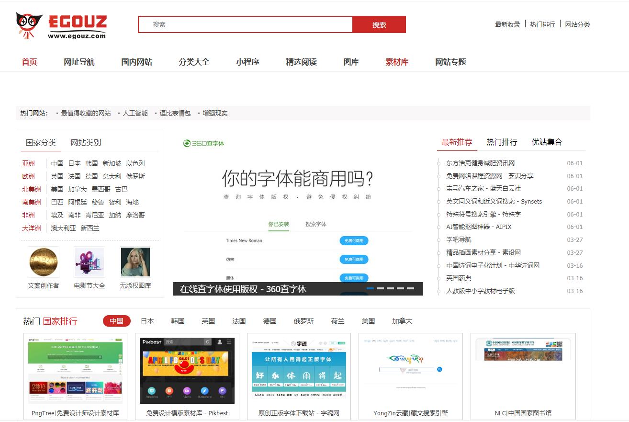Open the 阿根廷 country link
The width and height of the screenshot is (629, 422).
[x=78, y=202]
